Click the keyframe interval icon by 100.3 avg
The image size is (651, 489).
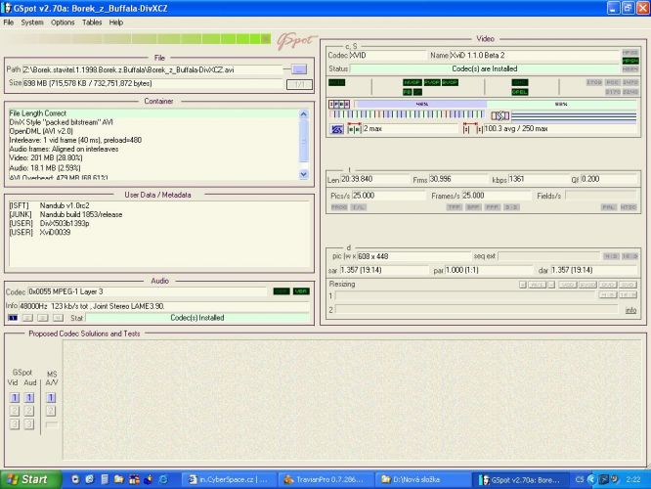(472, 129)
